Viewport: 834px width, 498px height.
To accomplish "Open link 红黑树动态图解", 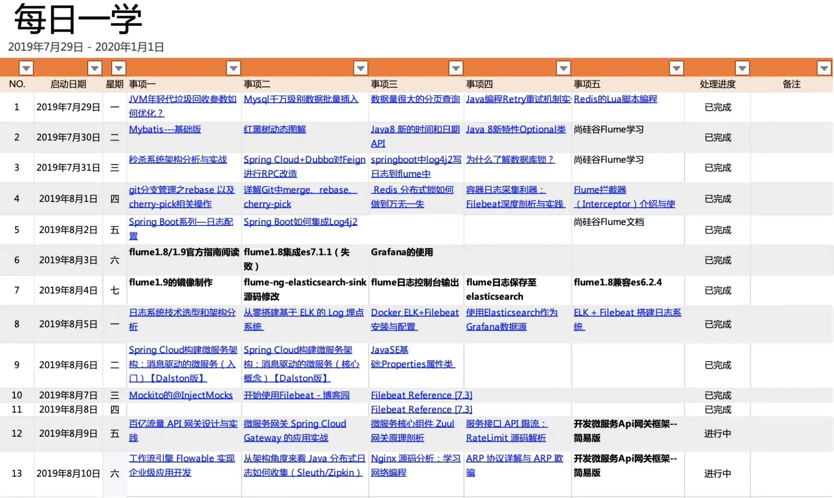I will (274, 130).
